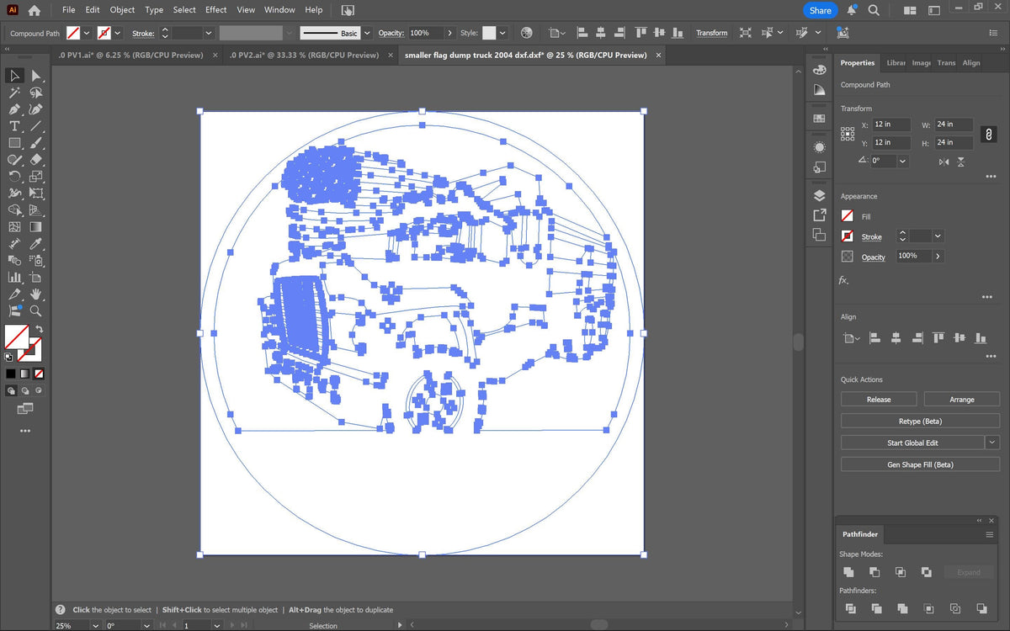
Task: Open the brush definition Basic dropdown
Action: [x=367, y=33]
